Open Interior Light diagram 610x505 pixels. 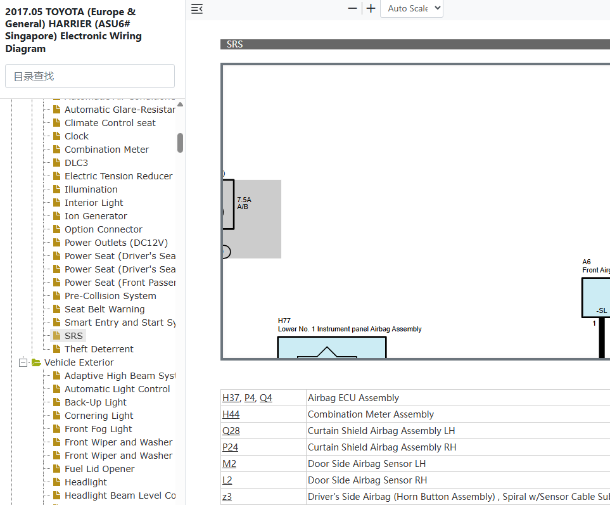pos(94,203)
